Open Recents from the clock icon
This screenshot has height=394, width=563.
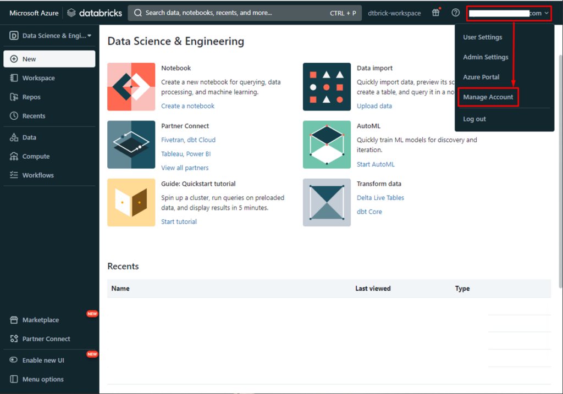(x=14, y=116)
